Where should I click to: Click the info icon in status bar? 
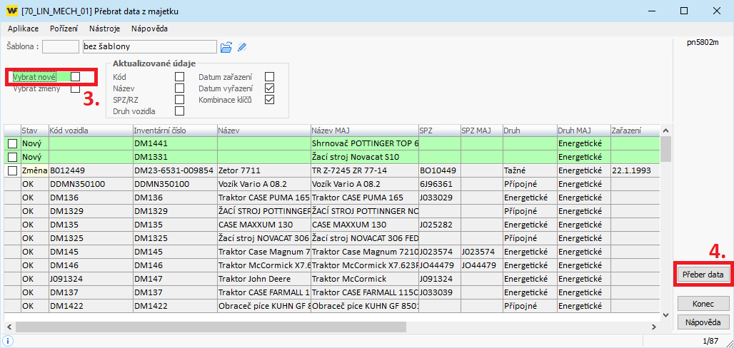coord(9,341)
